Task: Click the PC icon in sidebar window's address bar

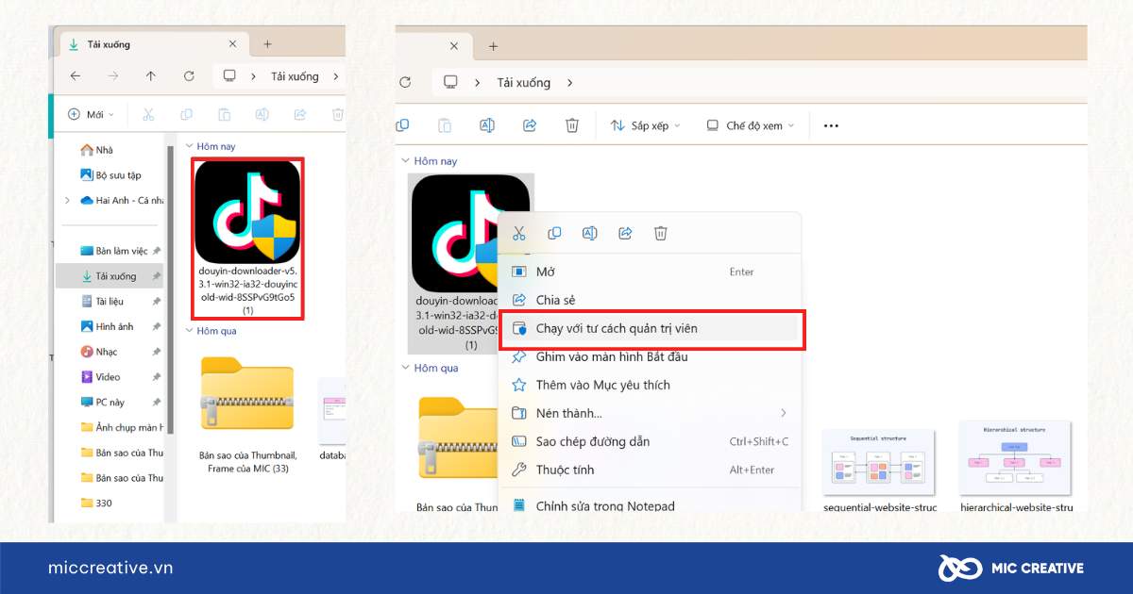Action: pos(229,76)
